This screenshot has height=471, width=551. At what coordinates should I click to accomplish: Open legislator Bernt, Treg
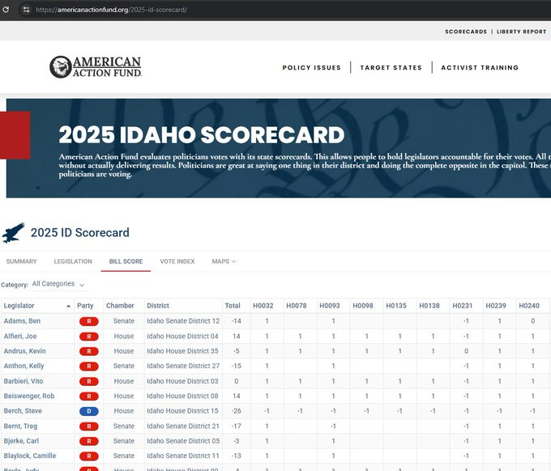(20, 426)
